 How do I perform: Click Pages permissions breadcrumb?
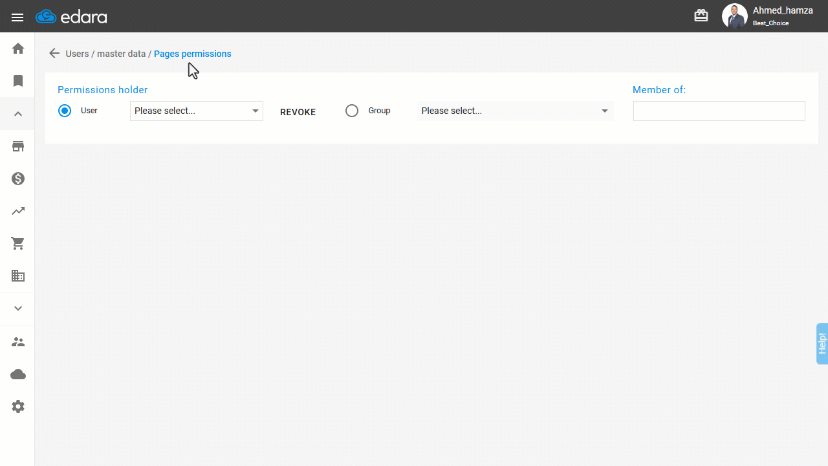tap(192, 54)
